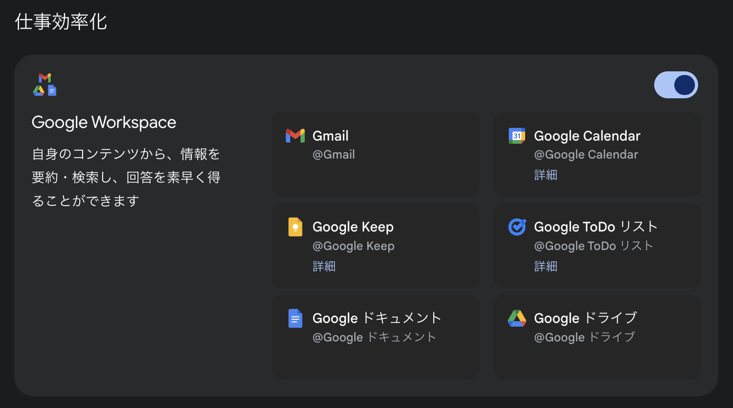Screen dimensions: 733x408
Task: Open 詳細 link under Google Calendar
Action: 546,175
